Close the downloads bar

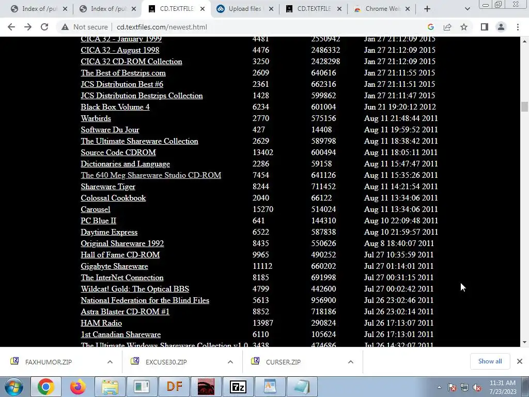click(520, 361)
